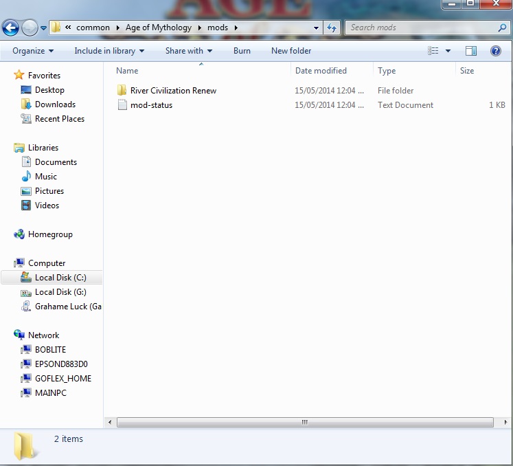The image size is (513, 466).
Task: Select 'Favorites' in the navigation pane
Action: click(x=44, y=76)
